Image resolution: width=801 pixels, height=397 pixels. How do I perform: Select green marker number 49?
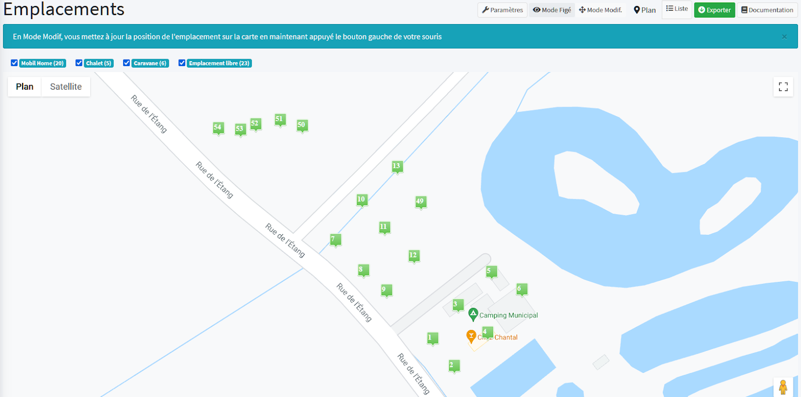[421, 202]
